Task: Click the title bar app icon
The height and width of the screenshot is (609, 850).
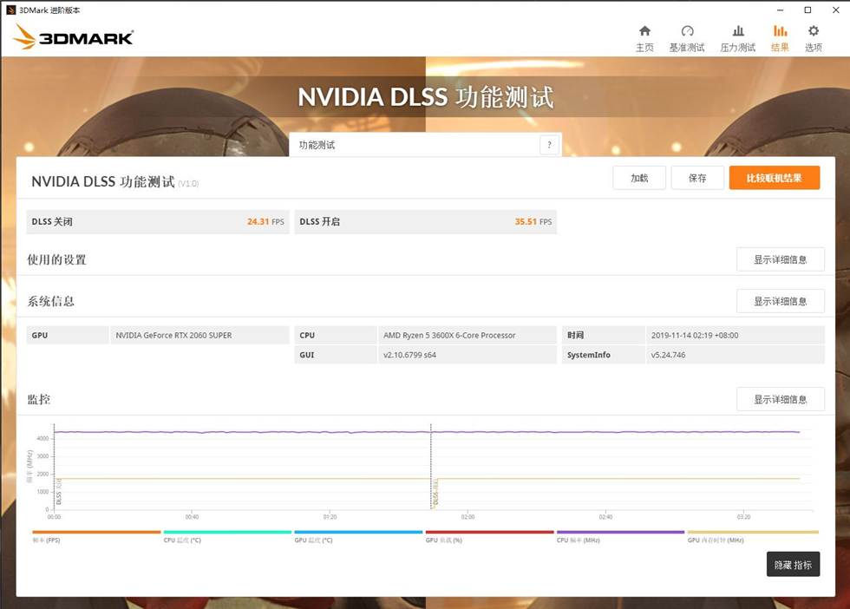Action: pos(10,10)
